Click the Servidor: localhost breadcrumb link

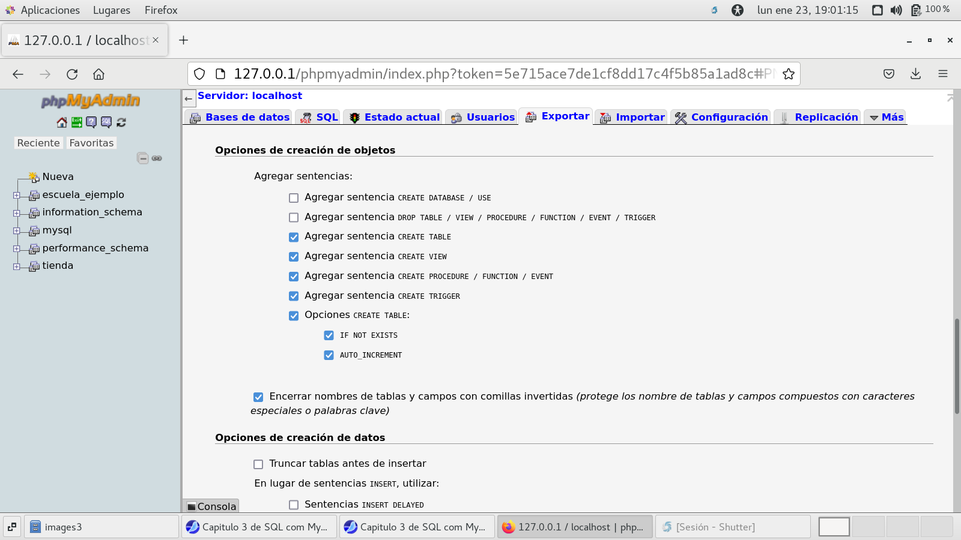[x=250, y=96]
